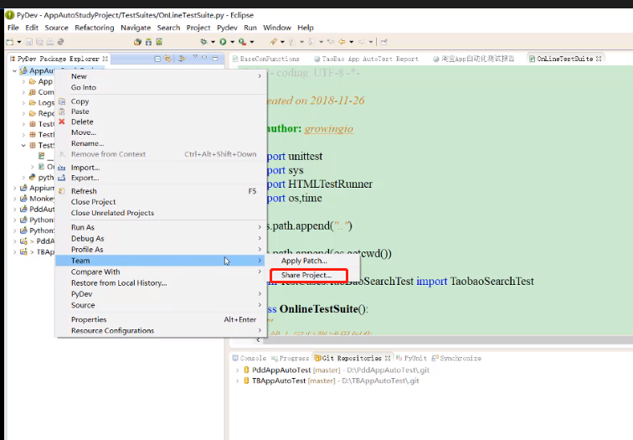Click the New wizard toolbar icon

click(10, 42)
